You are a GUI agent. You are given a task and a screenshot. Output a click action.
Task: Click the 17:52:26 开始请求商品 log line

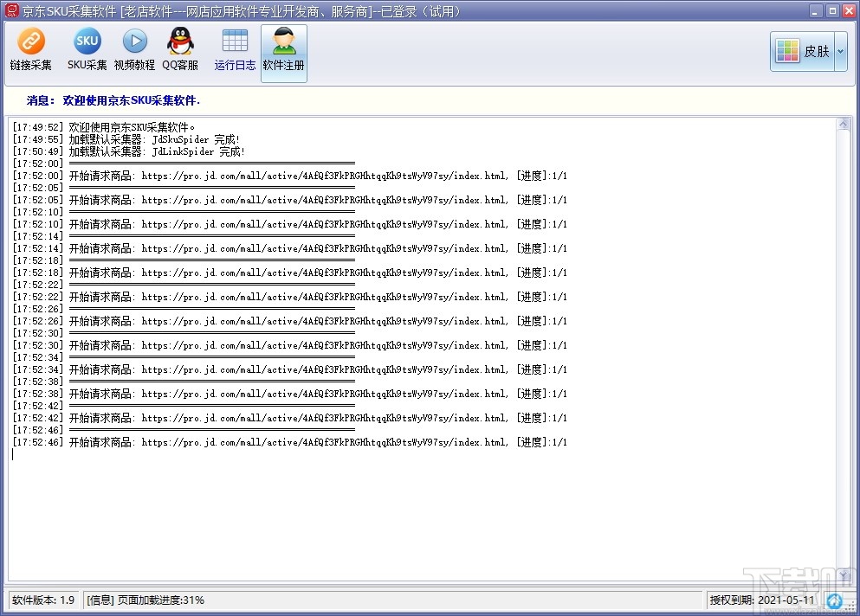[289, 321]
